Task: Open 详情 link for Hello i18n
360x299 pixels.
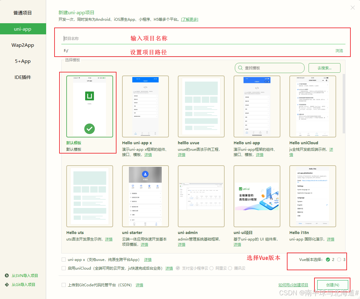Action: (331, 239)
